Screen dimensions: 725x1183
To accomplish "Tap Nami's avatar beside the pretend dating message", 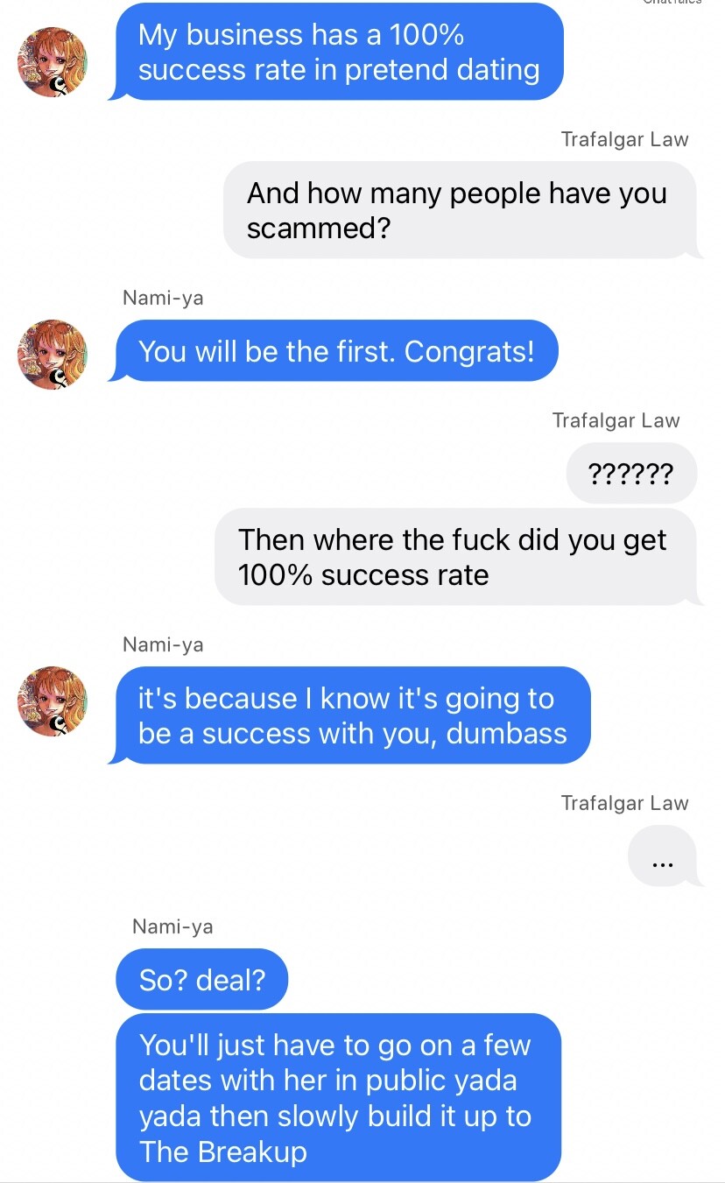I will pos(53,61).
